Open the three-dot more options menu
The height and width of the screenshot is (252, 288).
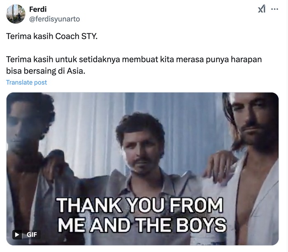(274, 9)
